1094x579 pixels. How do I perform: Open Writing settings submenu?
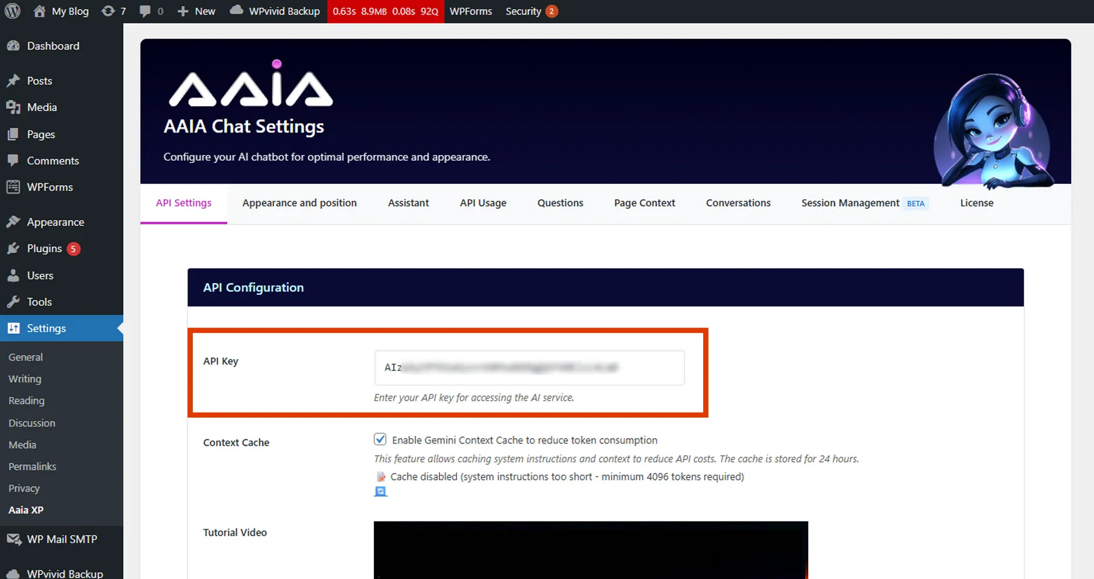25,379
